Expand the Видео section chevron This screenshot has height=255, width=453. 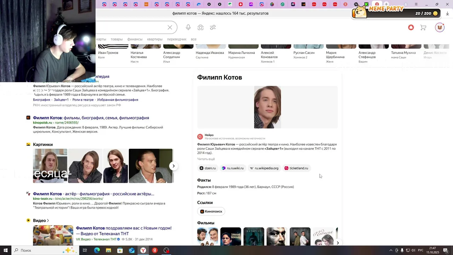pyautogui.click(x=48, y=221)
